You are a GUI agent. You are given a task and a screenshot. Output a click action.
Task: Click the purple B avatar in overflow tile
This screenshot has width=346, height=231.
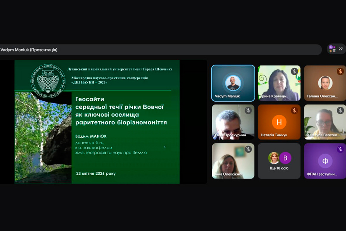pos(285,158)
